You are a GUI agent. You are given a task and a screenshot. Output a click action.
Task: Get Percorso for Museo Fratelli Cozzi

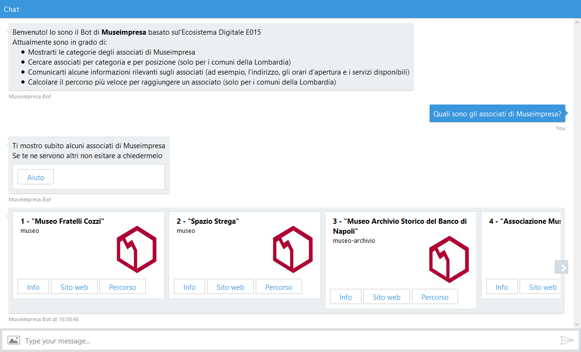122,287
